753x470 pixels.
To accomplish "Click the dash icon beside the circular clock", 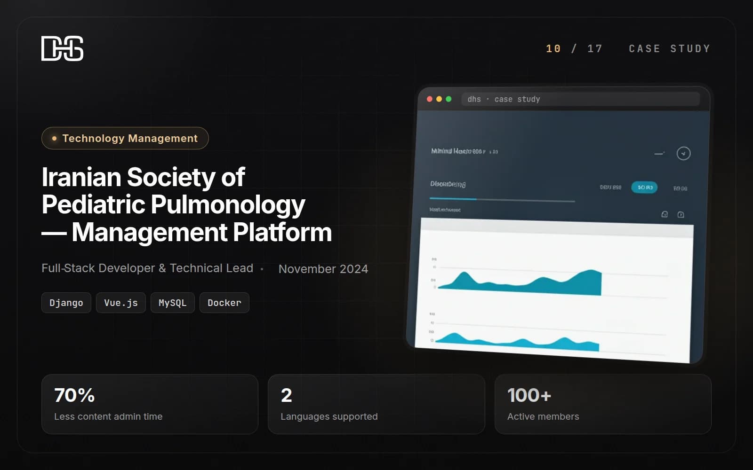I will pos(659,153).
